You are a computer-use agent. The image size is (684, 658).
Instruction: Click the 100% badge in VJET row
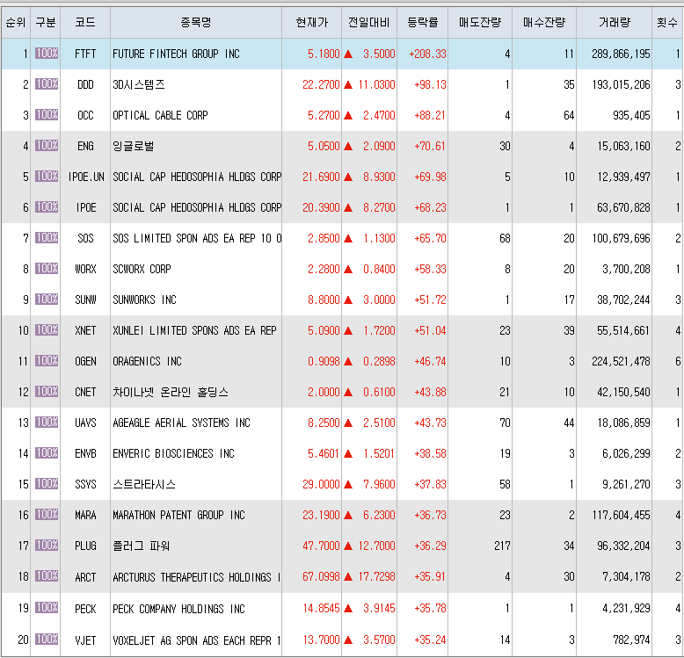coord(47,640)
